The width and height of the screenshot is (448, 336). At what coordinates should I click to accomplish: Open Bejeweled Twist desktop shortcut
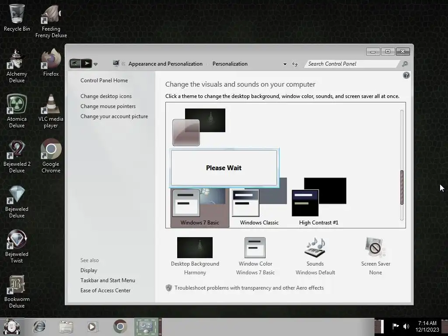coord(17,246)
